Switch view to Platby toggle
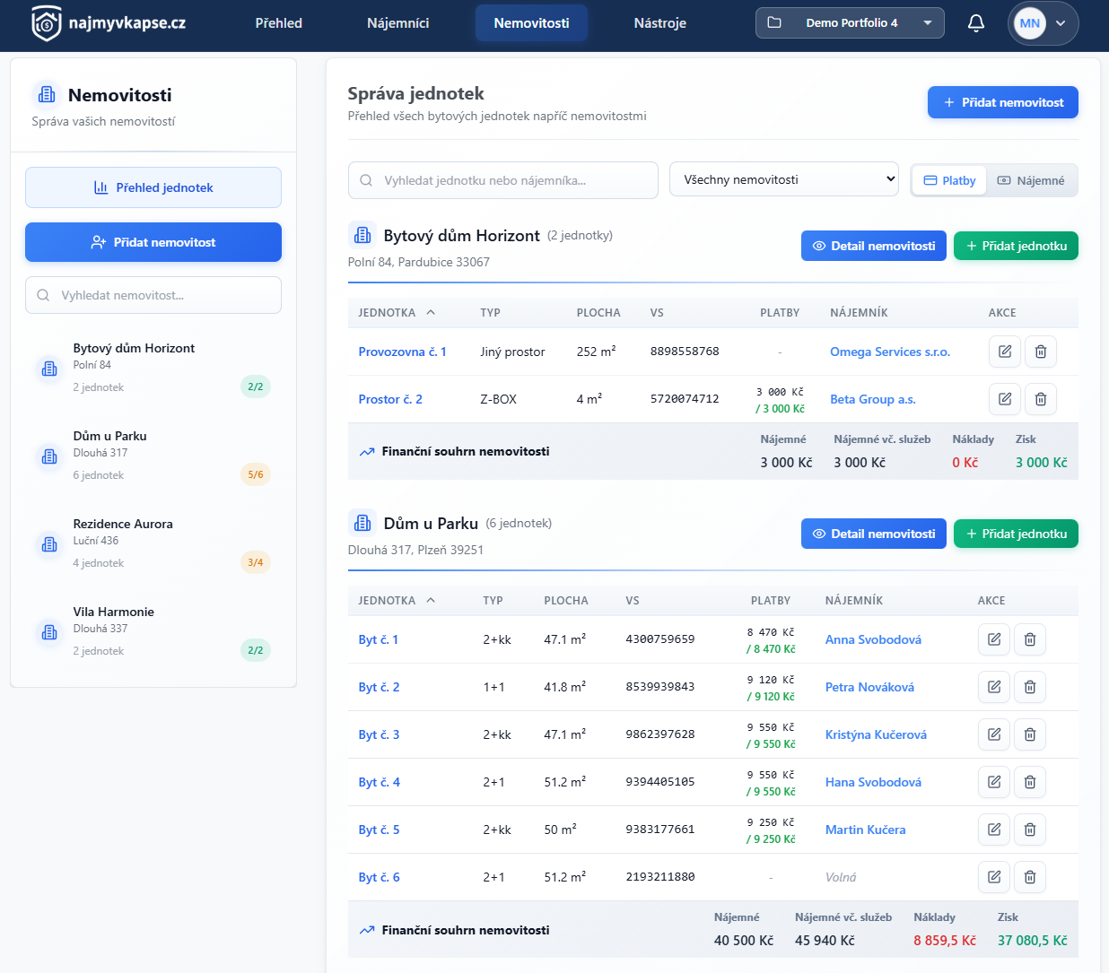The width and height of the screenshot is (1109, 973). [949, 180]
